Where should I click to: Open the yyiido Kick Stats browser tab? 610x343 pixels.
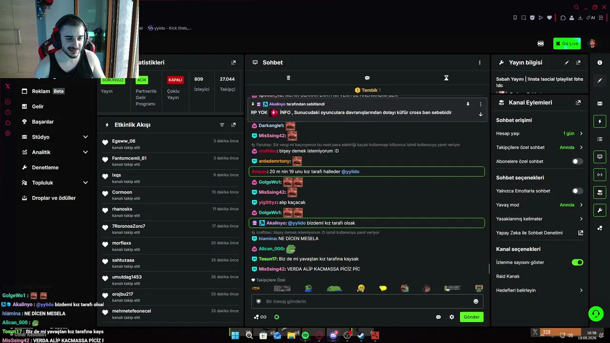point(170,28)
